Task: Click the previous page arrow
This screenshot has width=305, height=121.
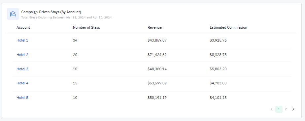Action: pos(272,109)
